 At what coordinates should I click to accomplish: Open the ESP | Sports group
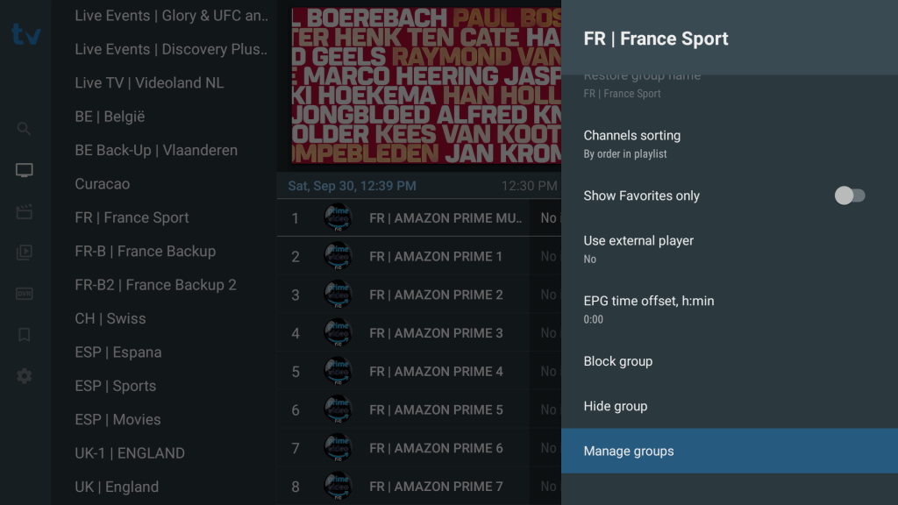[116, 386]
